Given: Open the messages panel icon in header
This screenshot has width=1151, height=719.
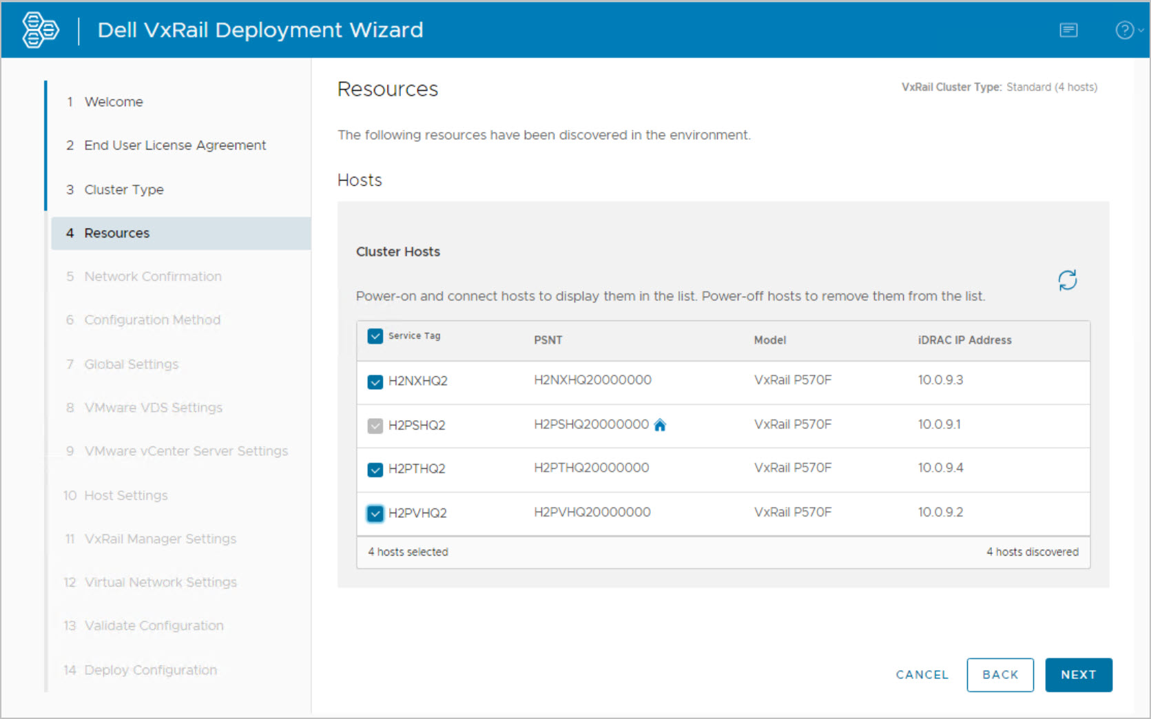Looking at the screenshot, I should [1068, 30].
